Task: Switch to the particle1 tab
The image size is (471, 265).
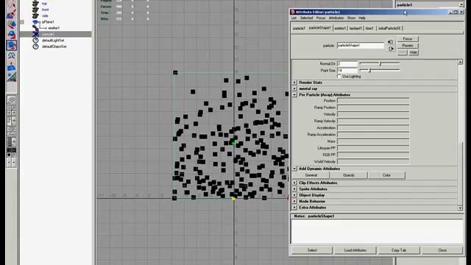Action: 299,28
